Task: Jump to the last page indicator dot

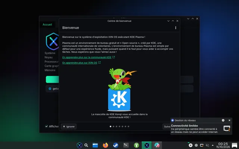Action: (128, 127)
